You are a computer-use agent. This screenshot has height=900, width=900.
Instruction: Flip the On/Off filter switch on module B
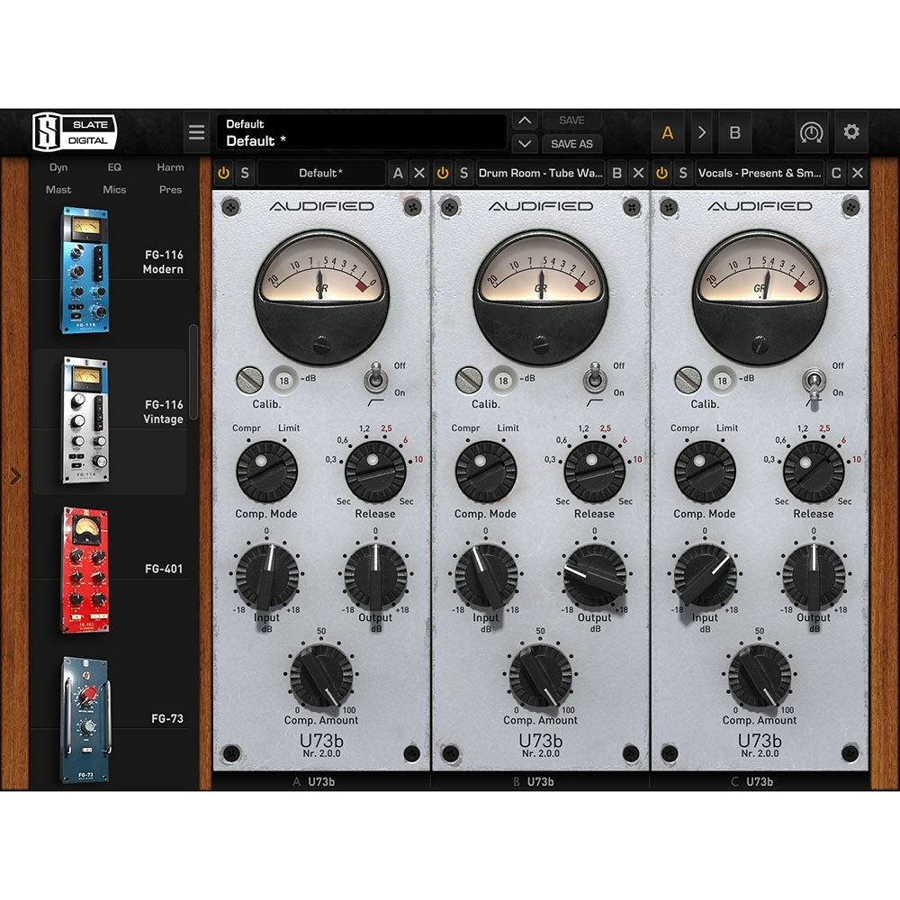595,379
